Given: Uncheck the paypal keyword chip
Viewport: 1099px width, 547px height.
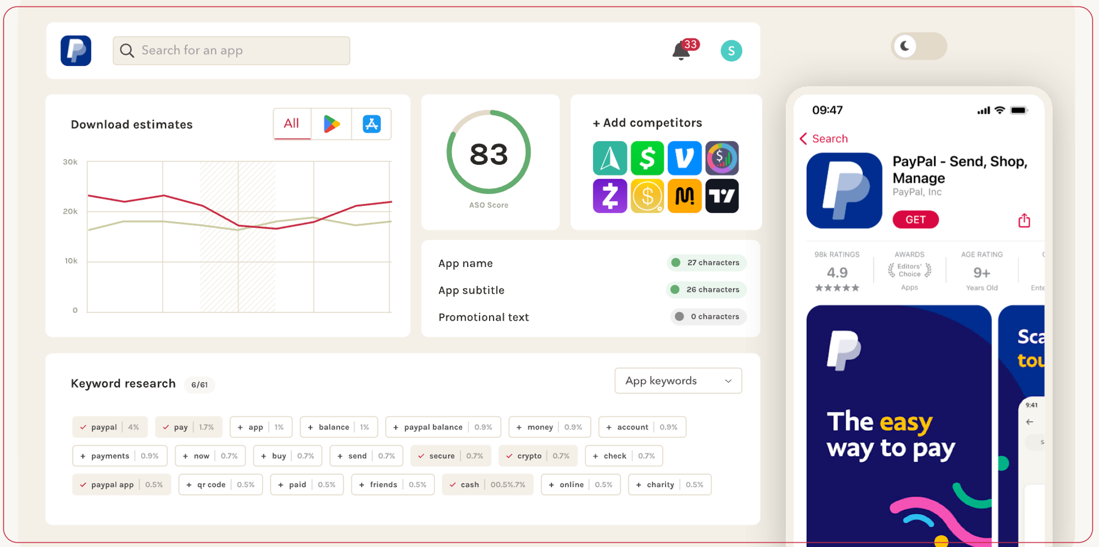Looking at the screenshot, I should tap(110, 427).
